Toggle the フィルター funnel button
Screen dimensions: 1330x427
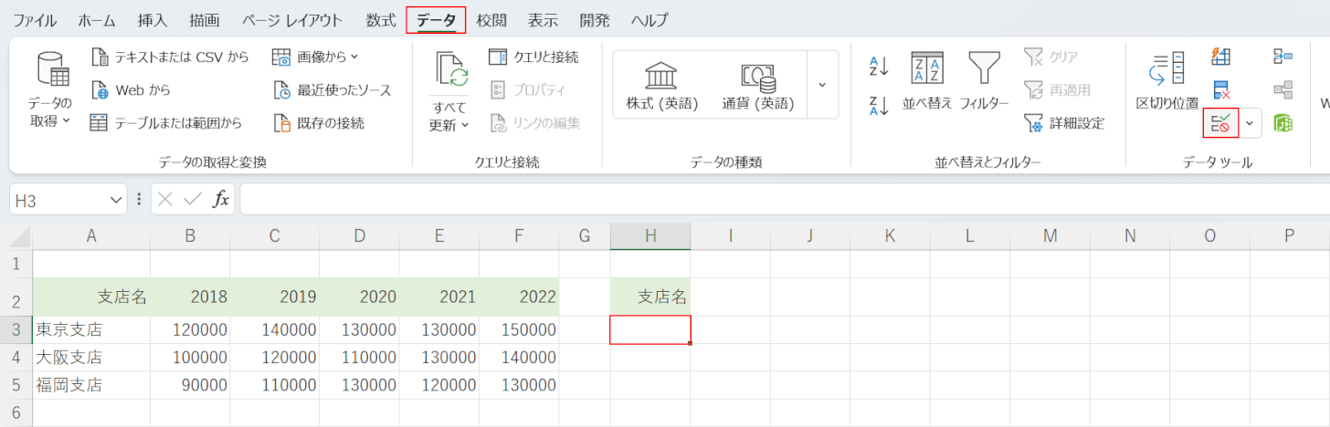[x=984, y=82]
